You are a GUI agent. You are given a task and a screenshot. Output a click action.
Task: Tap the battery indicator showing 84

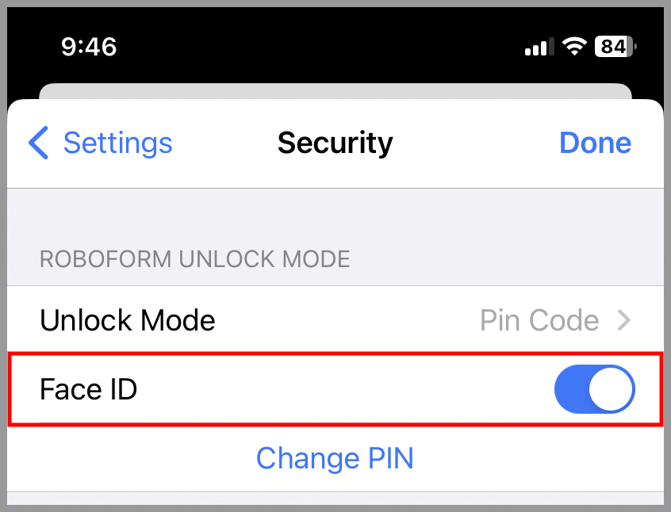click(615, 46)
